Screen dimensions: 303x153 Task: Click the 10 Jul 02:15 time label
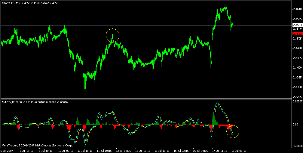tap(65, 151)
